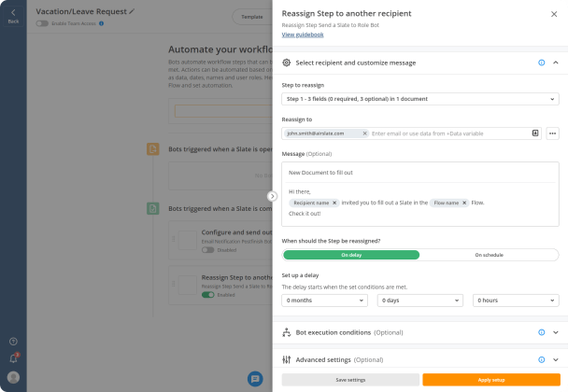Click the message subject text field

(x=420, y=173)
